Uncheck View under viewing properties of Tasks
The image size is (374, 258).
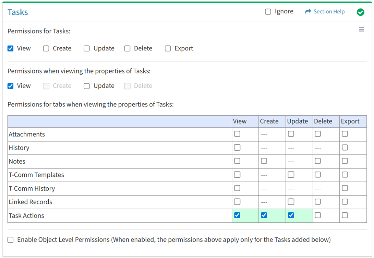point(11,86)
